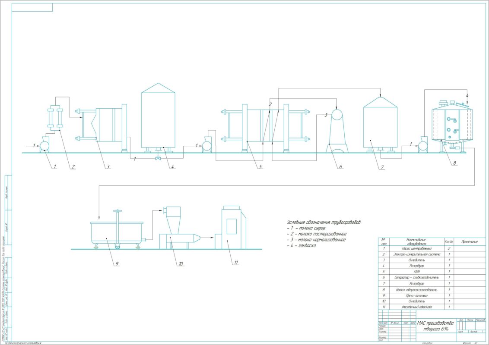Click the "Наименование оборудования" table header
This screenshot has width=489, height=345.
coord(416,242)
